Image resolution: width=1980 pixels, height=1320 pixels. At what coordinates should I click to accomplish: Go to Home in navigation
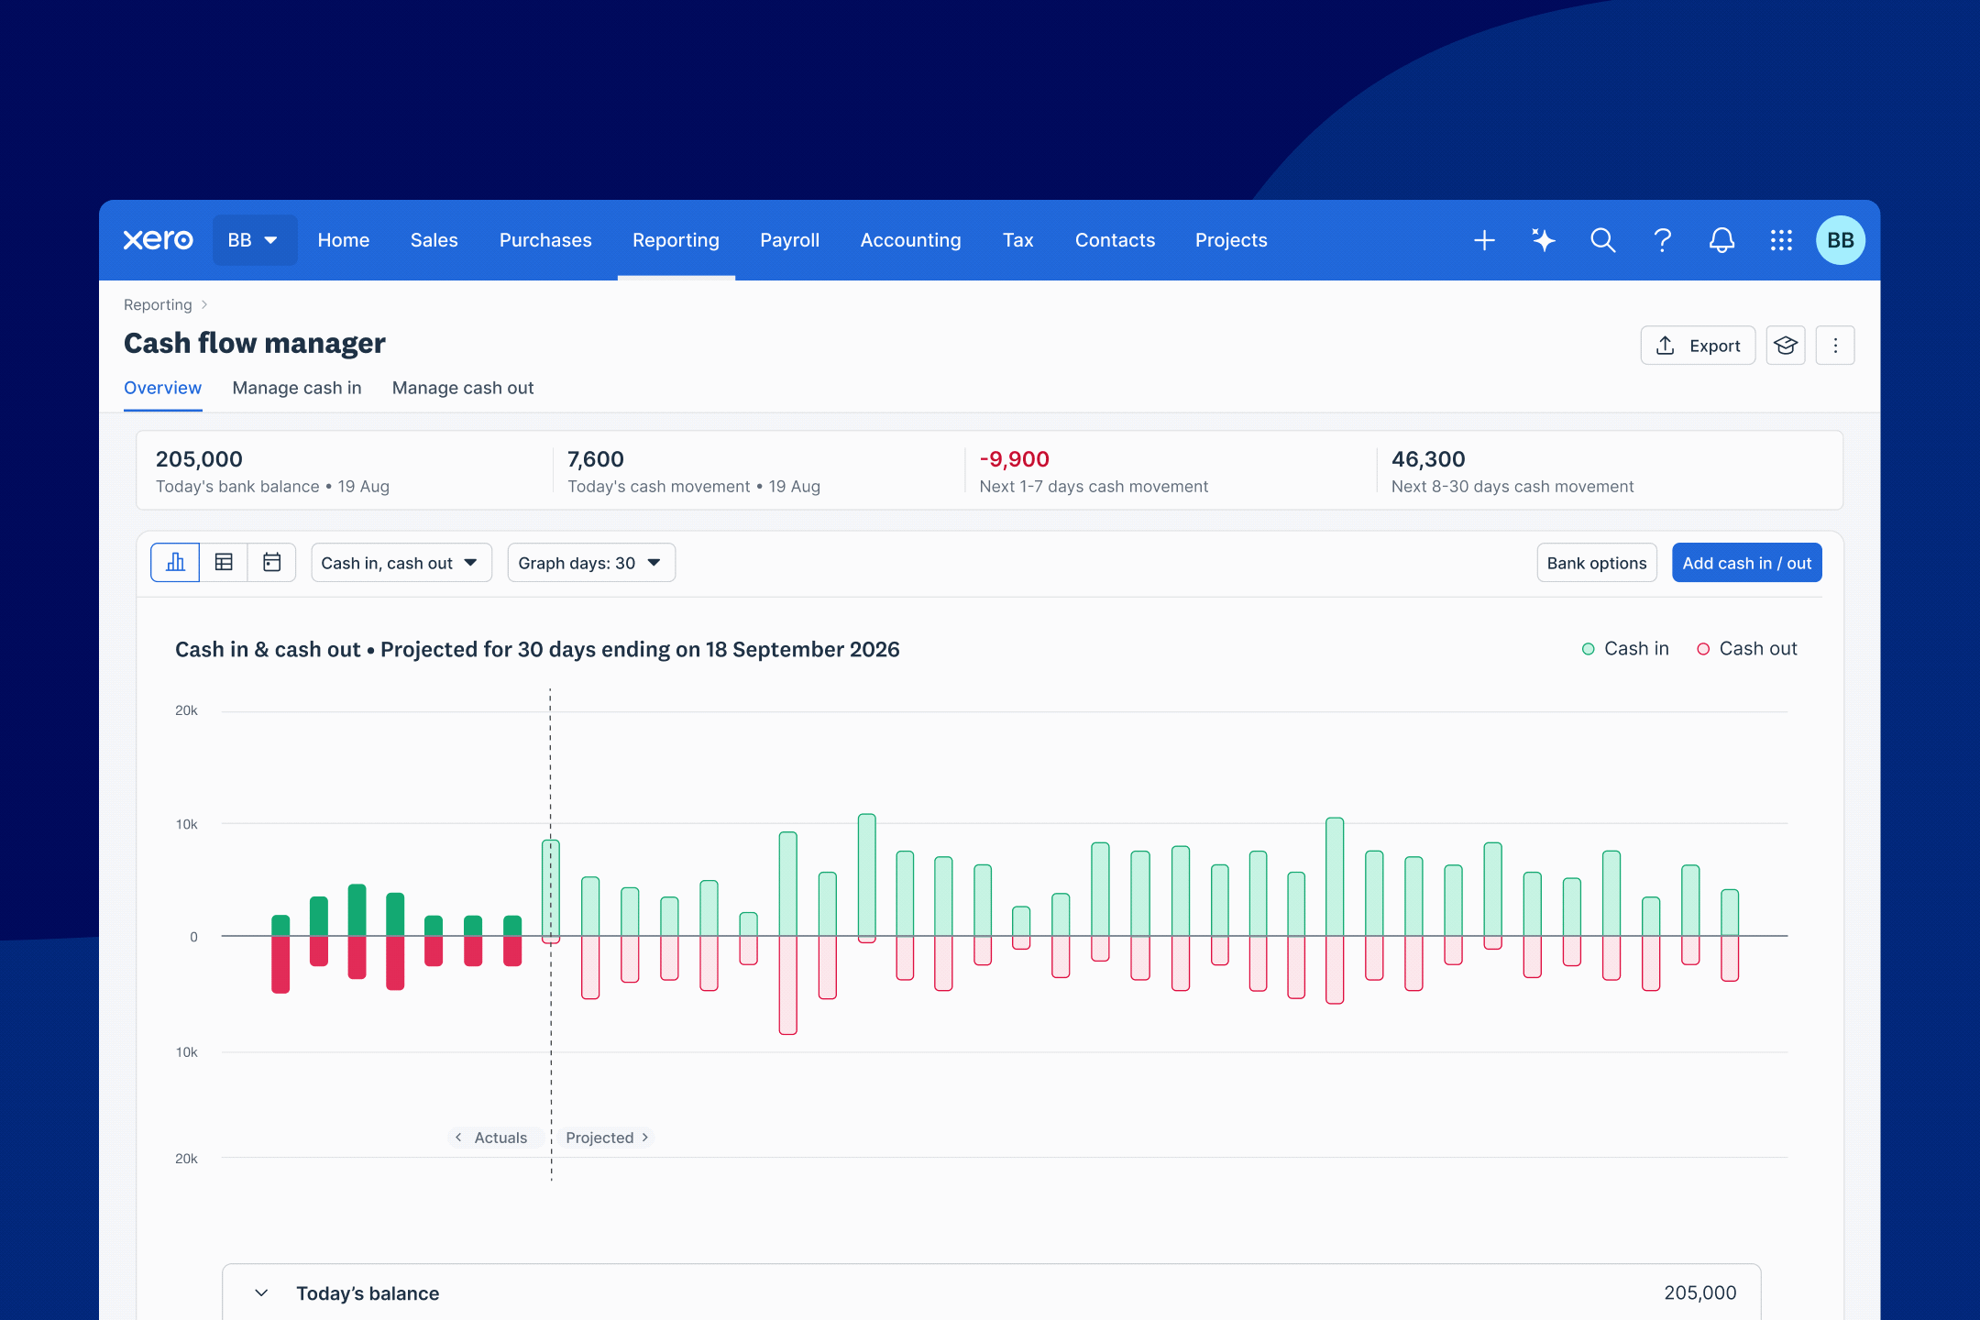[x=344, y=240]
